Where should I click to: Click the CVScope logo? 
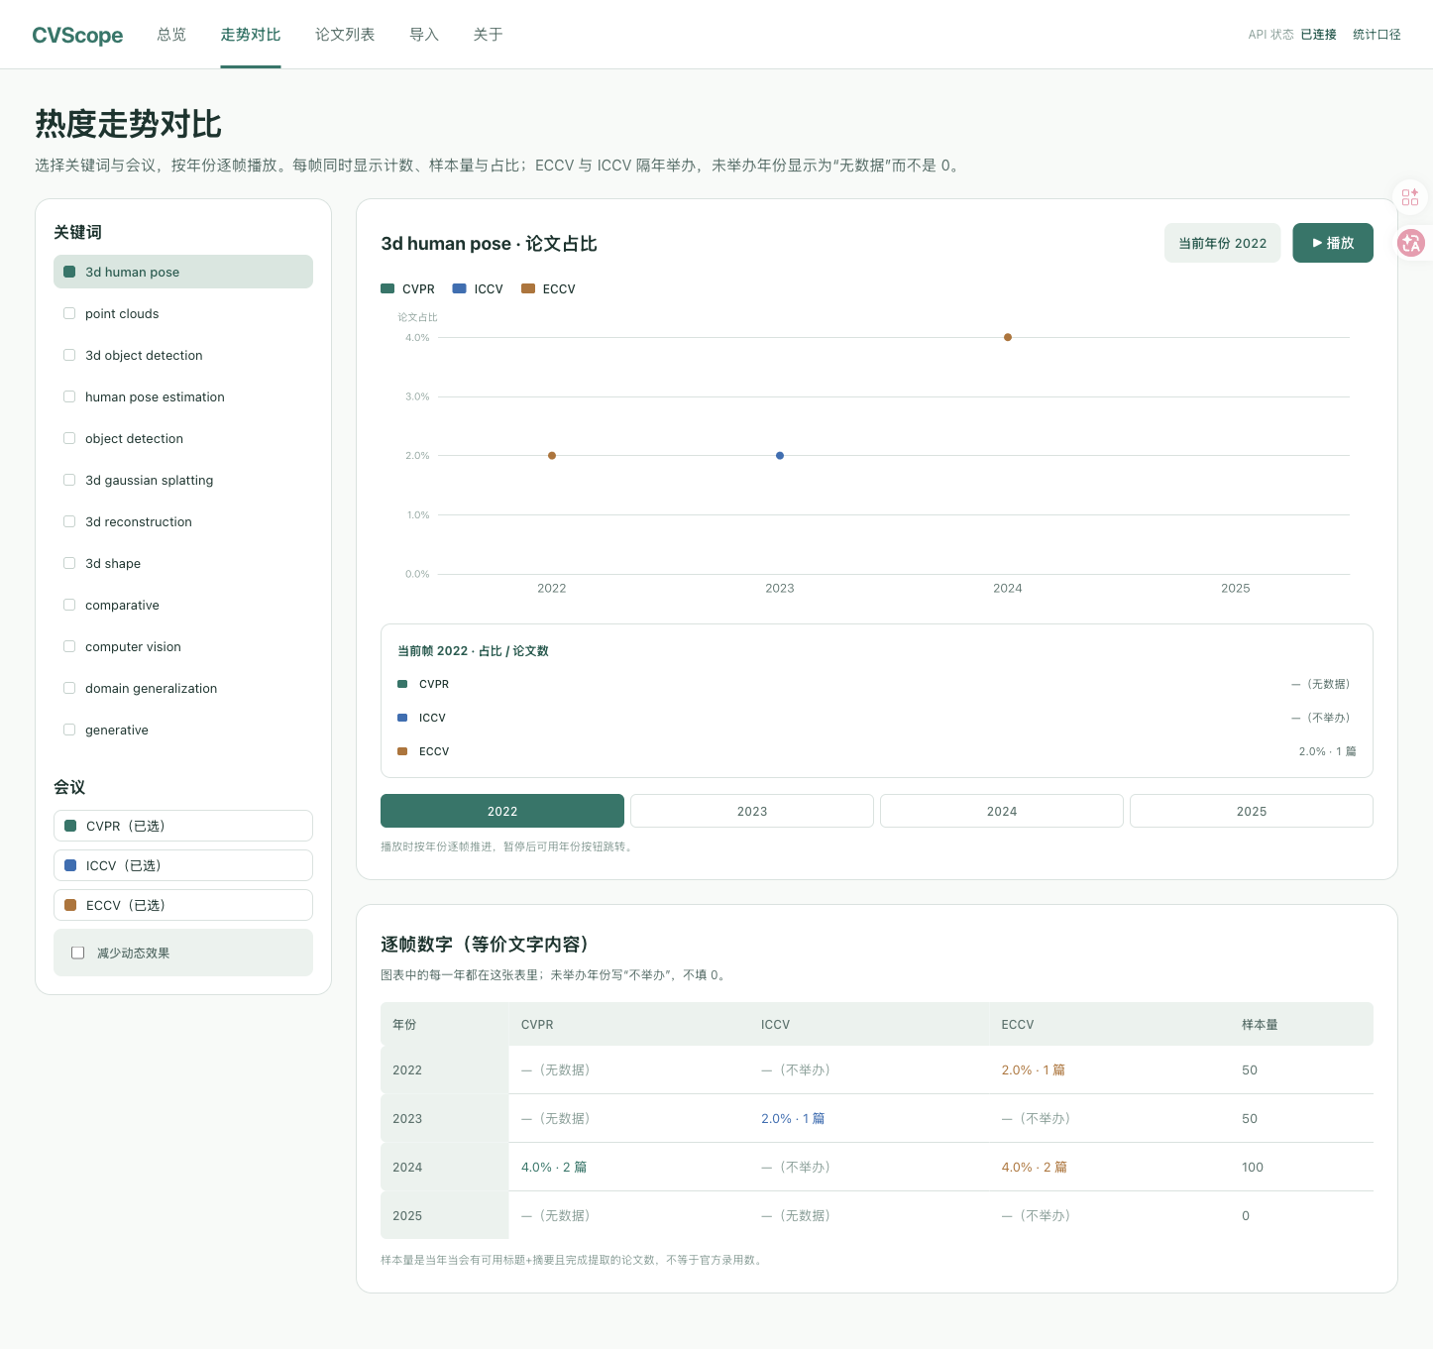click(77, 36)
